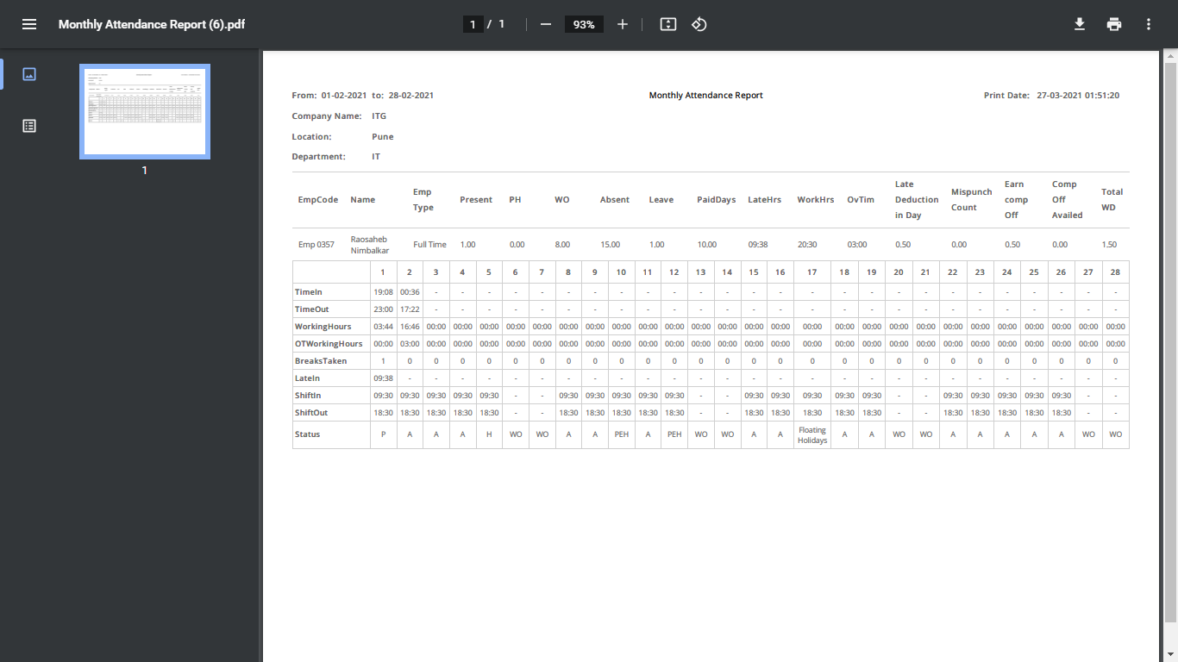Click the 'Comp Off Availed' column header
1178x662 pixels.
click(1068, 200)
